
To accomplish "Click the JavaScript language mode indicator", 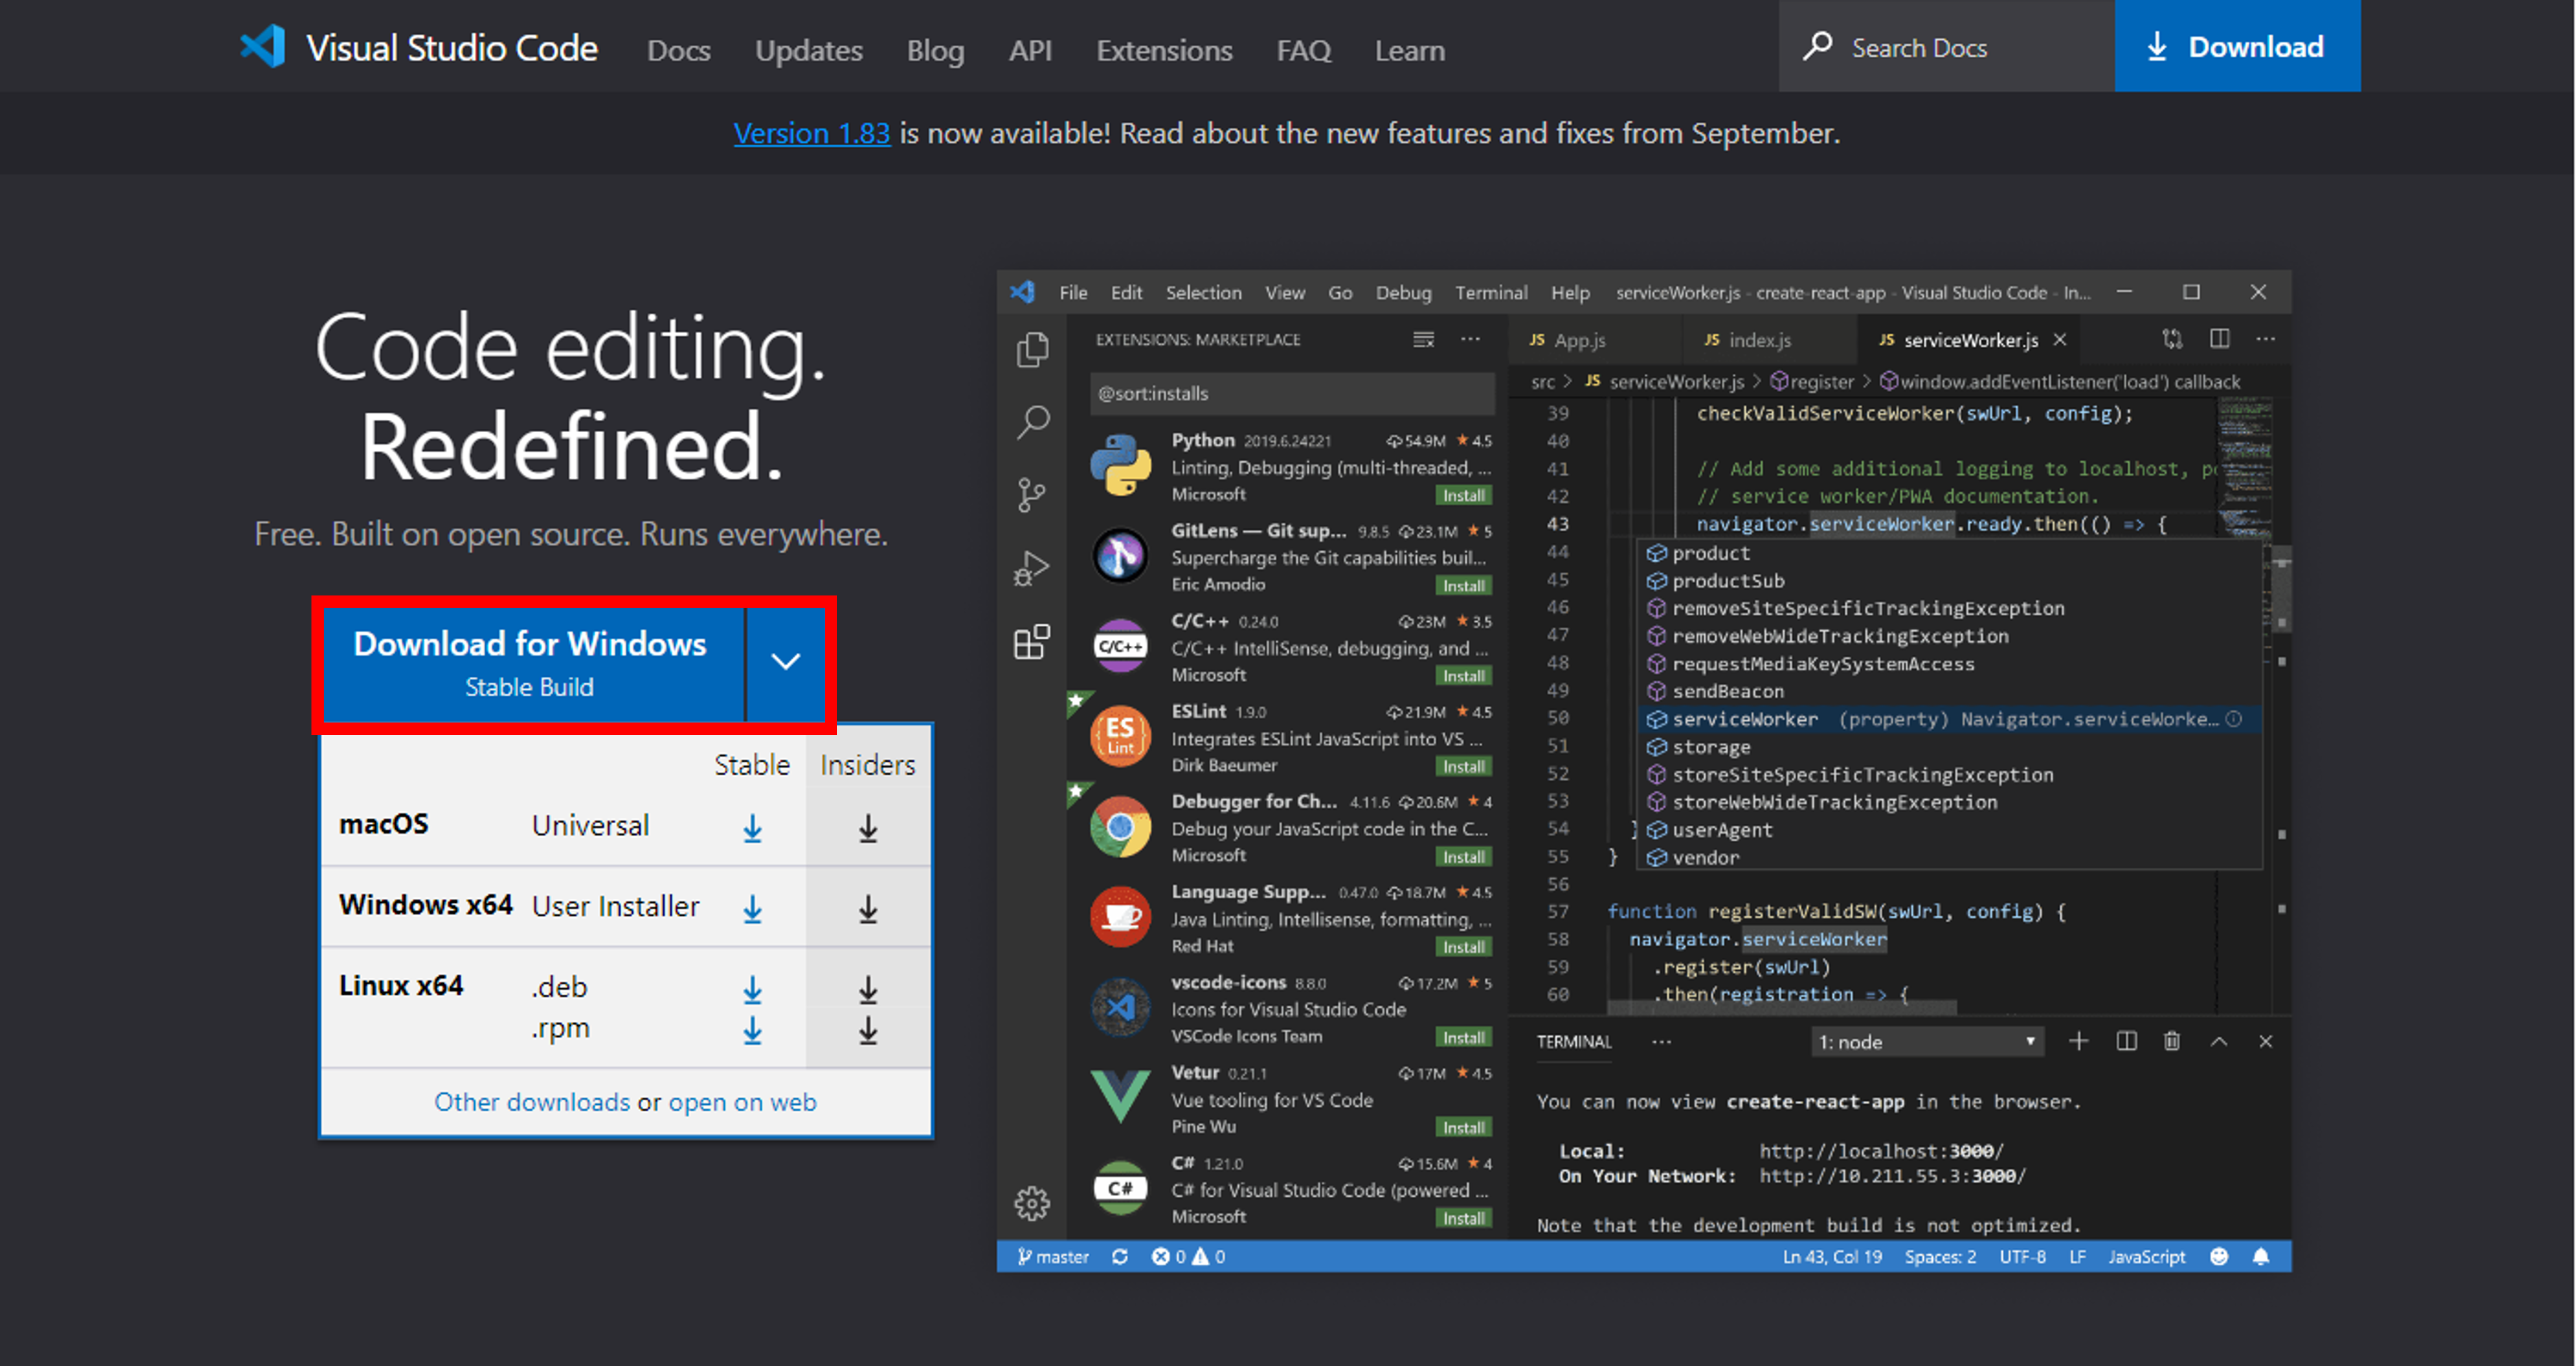I will click(x=2146, y=1256).
